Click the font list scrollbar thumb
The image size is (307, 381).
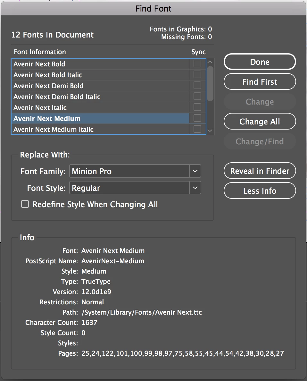(x=210, y=83)
